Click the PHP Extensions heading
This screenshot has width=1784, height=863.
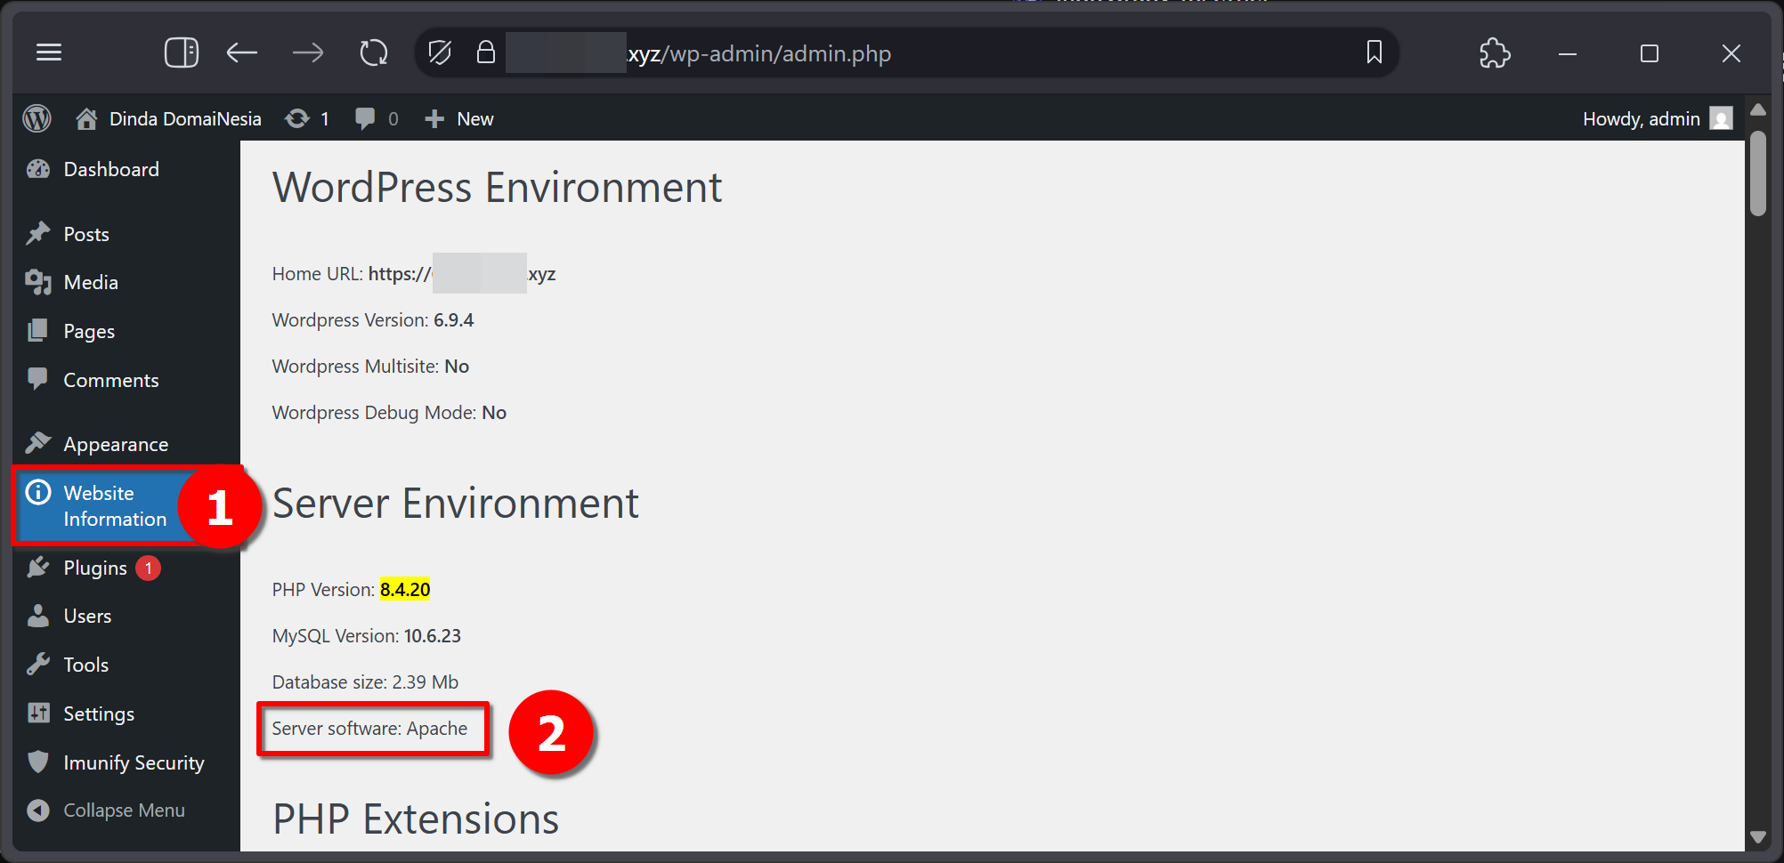click(416, 819)
